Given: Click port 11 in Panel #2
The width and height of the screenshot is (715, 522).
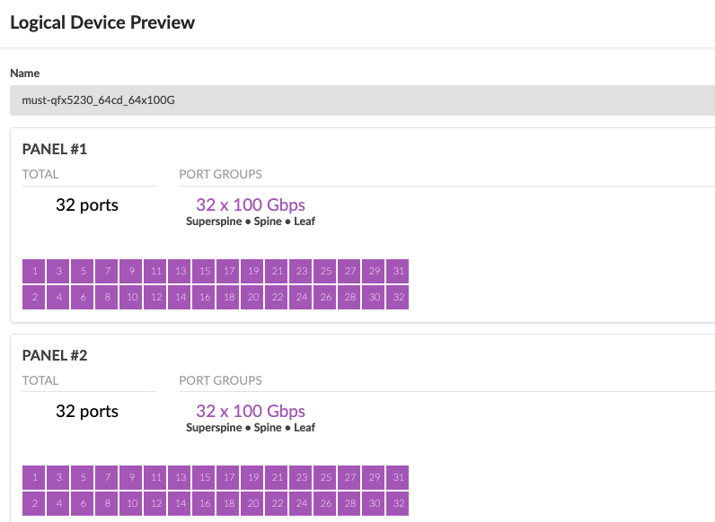Looking at the screenshot, I should (155, 478).
